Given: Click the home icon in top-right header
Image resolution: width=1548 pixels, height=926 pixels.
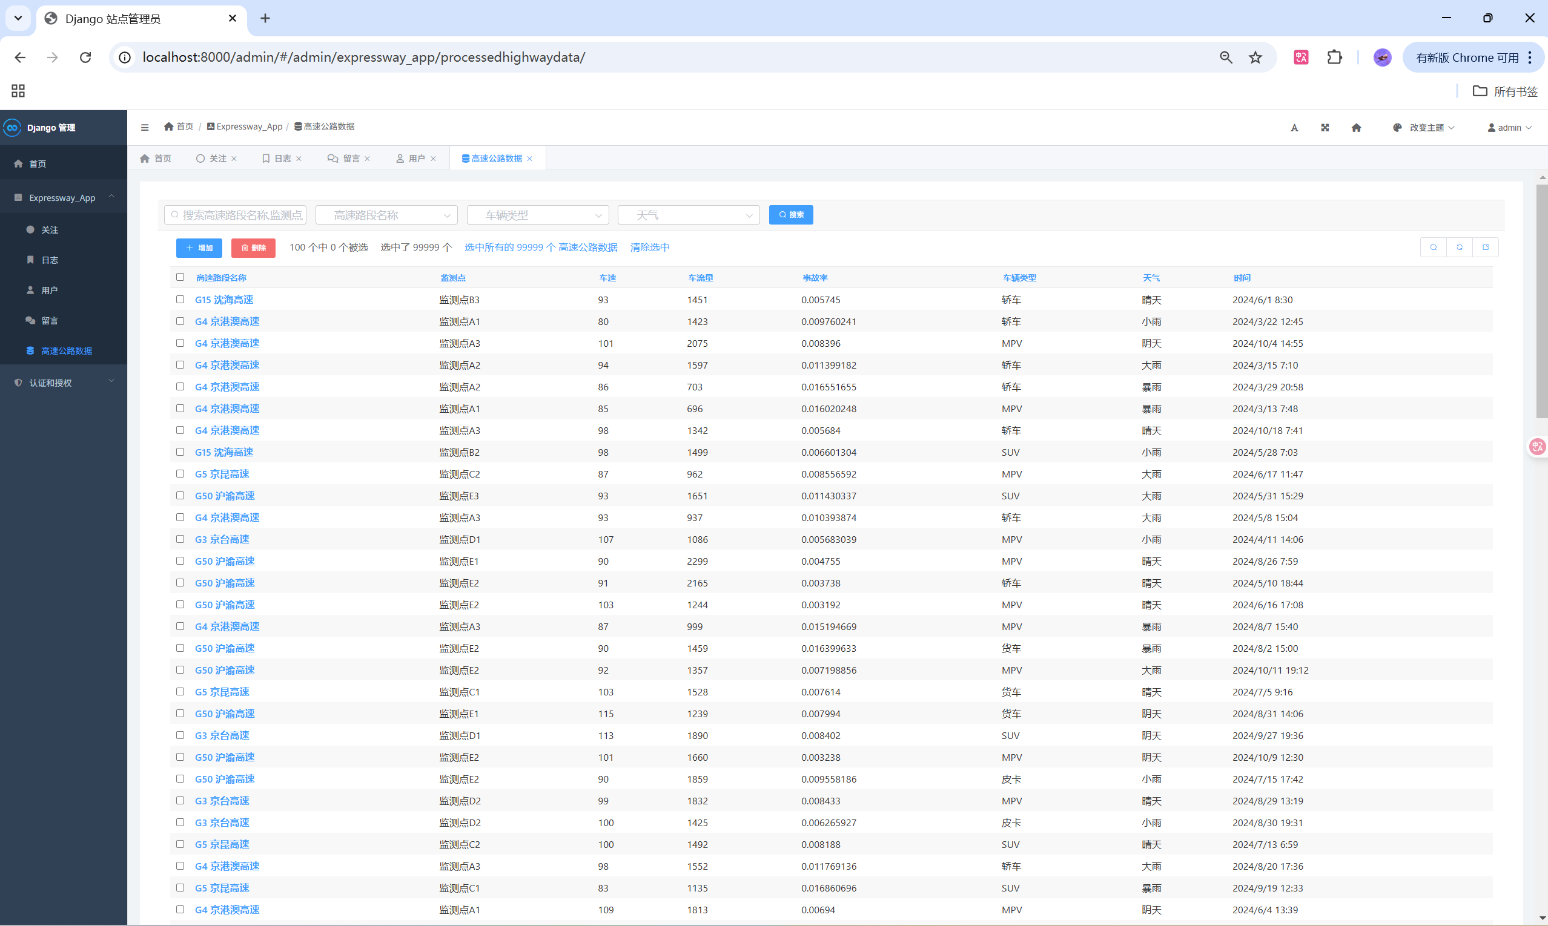Looking at the screenshot, I should pos(1355,128).
